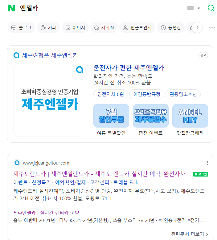217x240 pixels.
Task: Open www.jejuangeltour.com URL link
Action: point(46,163)
